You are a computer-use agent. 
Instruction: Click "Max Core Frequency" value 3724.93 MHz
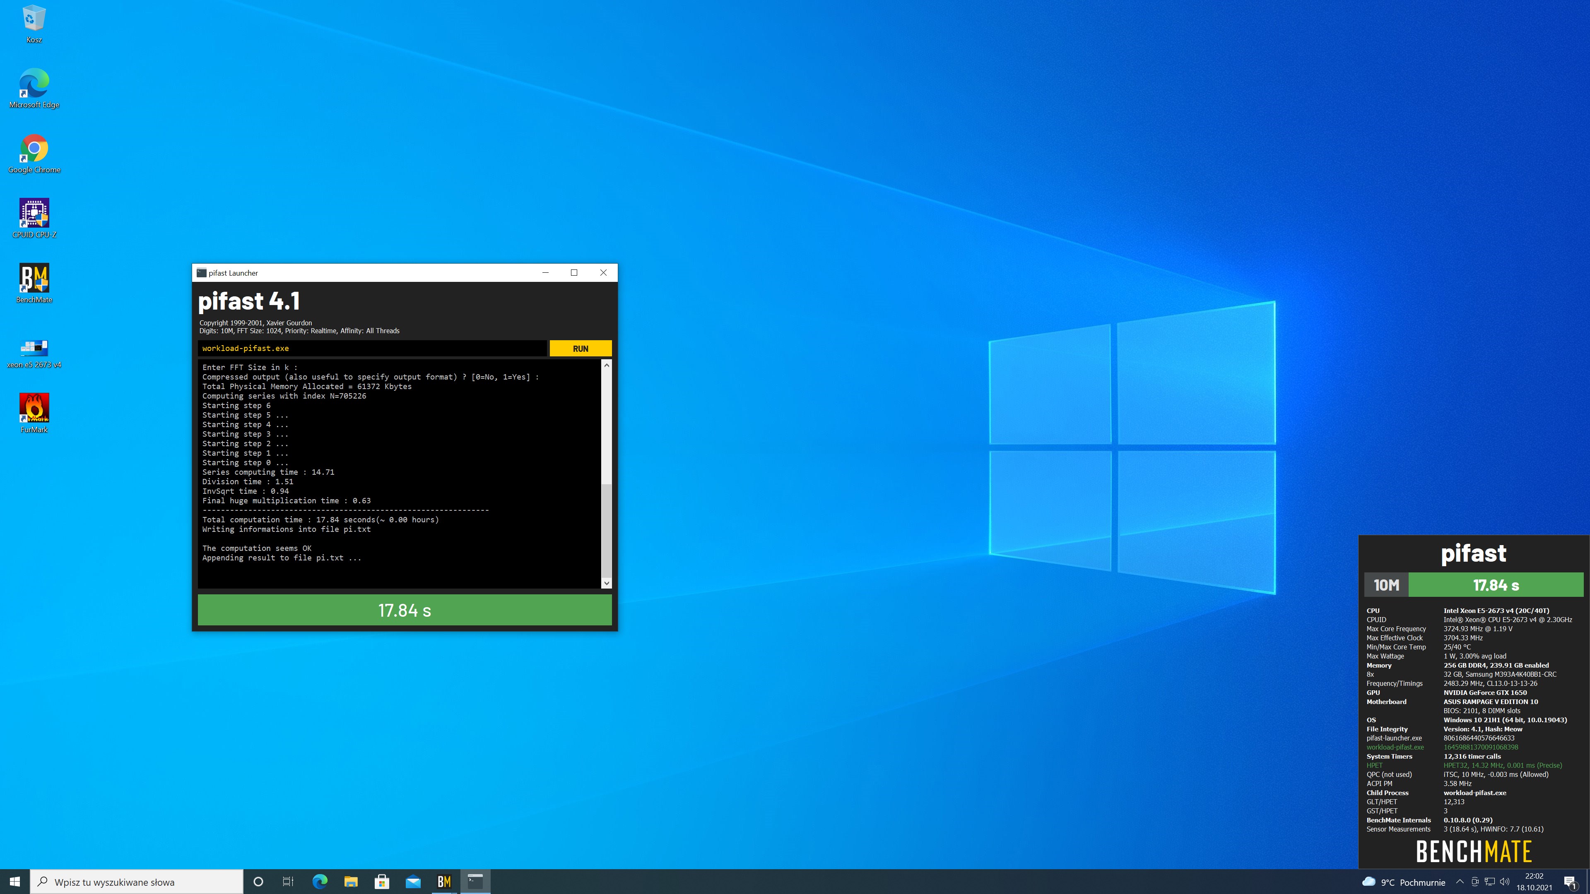click(1478, 629)
